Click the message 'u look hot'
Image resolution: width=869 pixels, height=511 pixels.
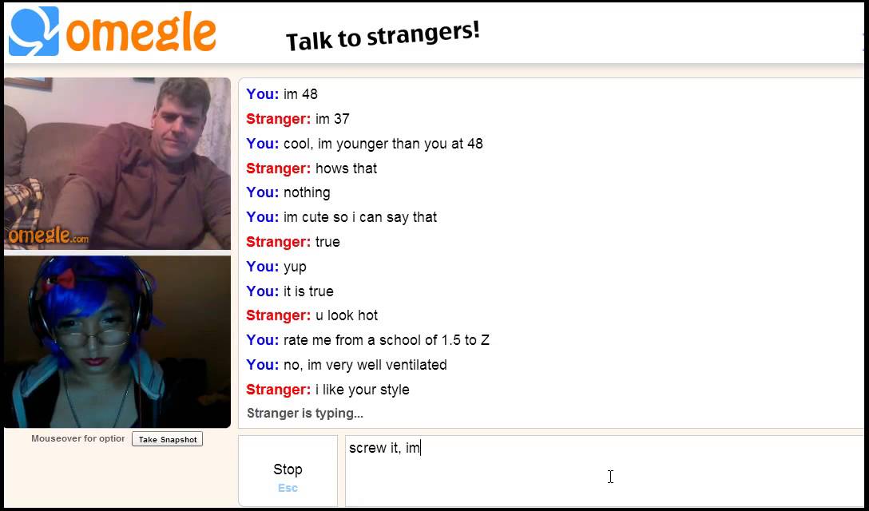(x=347, y=316)
